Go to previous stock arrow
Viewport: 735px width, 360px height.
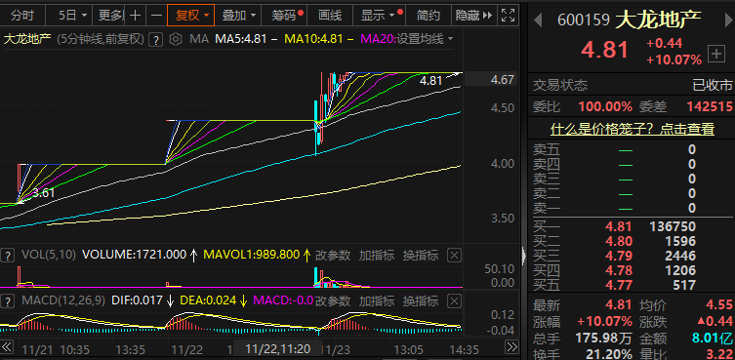539,20
